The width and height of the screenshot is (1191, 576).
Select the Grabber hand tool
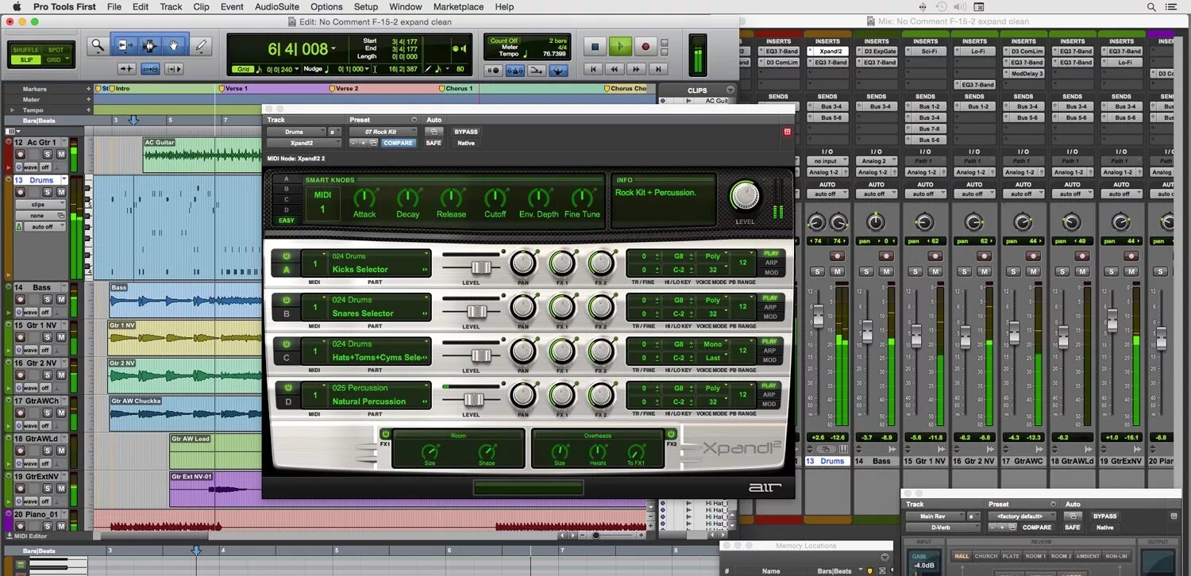[173, 46]
